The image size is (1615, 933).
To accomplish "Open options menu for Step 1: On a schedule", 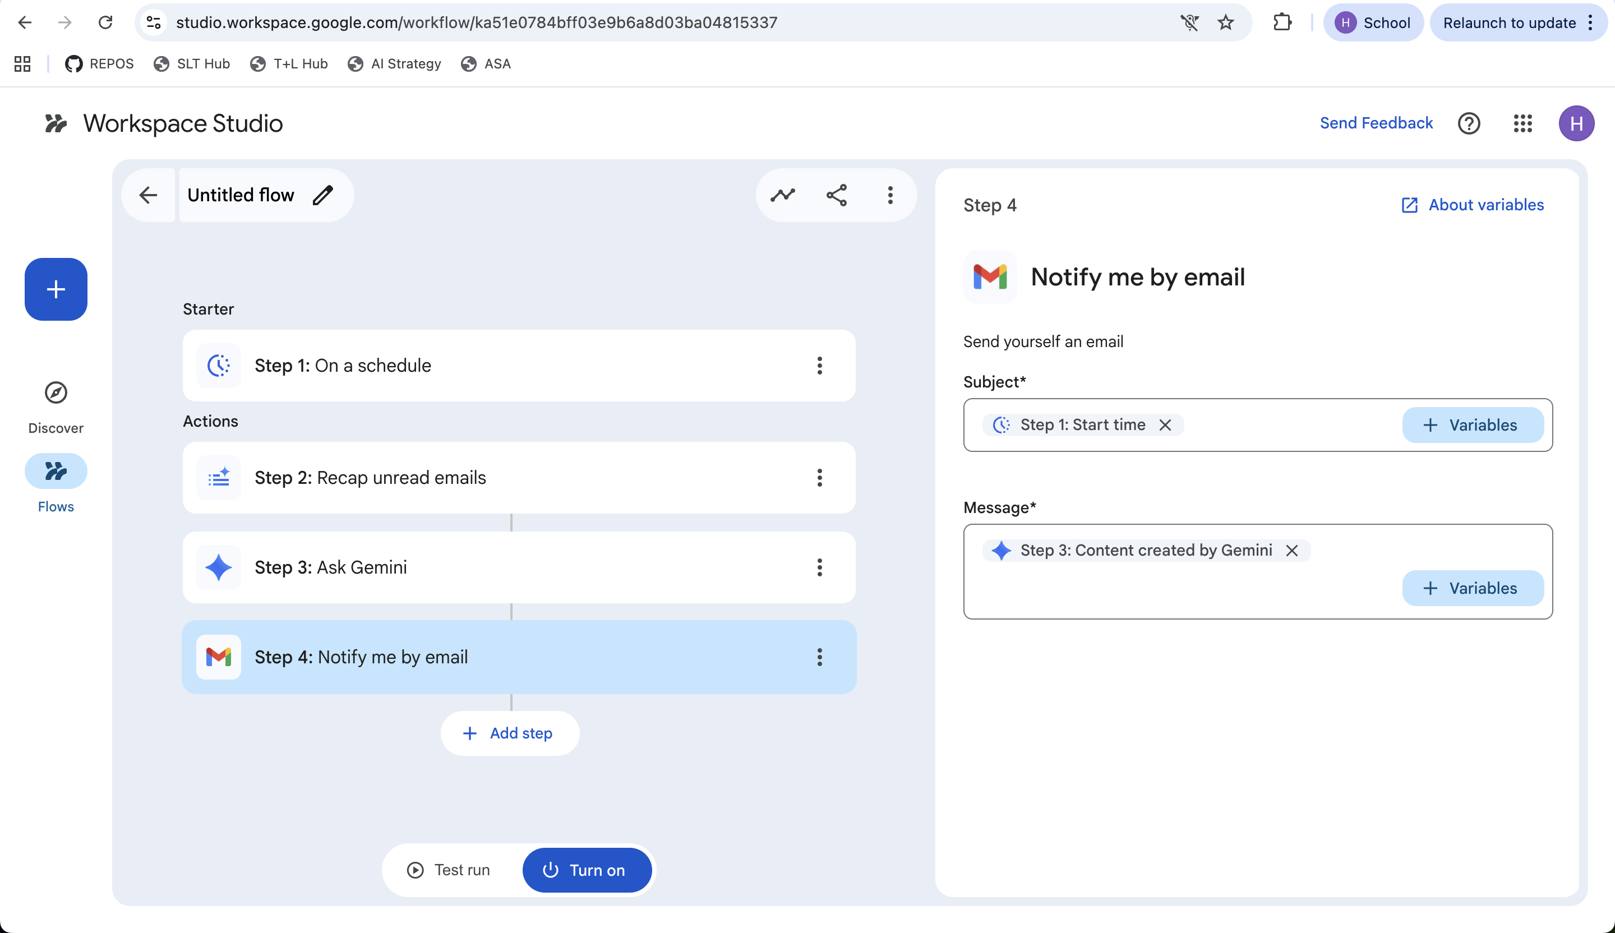I will 820,366.
